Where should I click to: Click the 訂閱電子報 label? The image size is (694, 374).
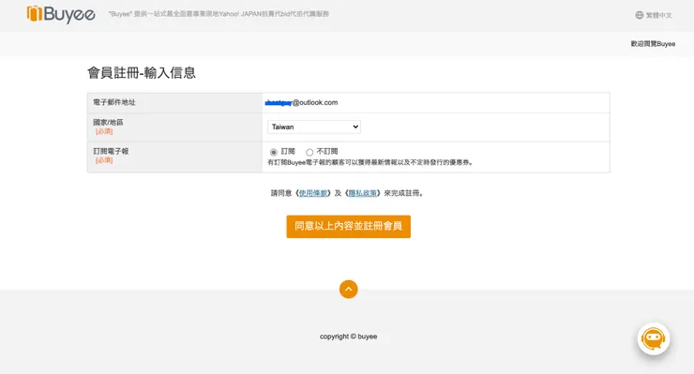(111, 151)
